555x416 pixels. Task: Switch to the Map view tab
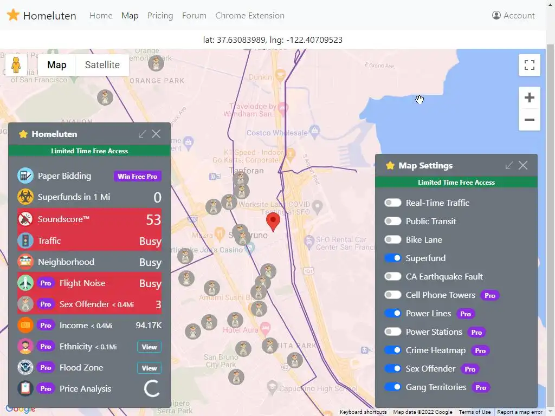pos(56,65)
